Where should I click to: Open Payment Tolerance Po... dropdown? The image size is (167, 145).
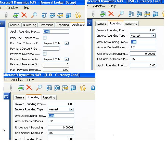click(x=67, y=59)
